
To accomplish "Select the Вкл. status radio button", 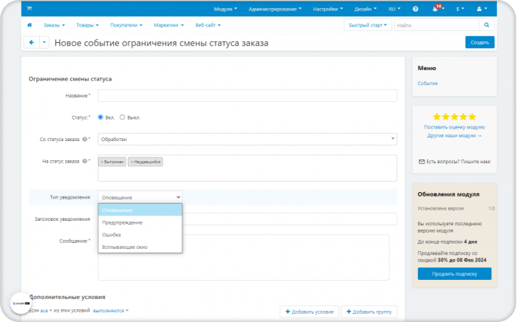I will pos(100,117).
